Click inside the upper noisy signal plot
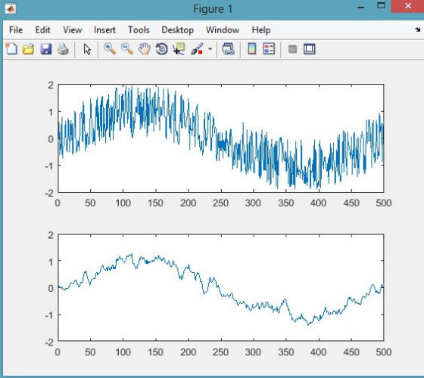Viewport: 424px width, 378px height. (221, 138)
